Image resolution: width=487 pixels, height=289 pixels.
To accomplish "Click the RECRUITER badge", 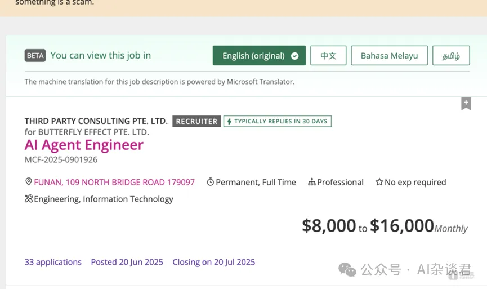I will tap(196, 121).
